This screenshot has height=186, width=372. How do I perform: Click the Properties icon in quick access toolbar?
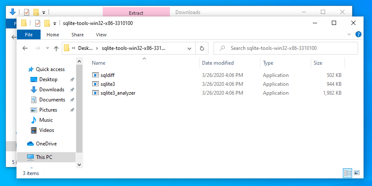(x=37, y=23)
